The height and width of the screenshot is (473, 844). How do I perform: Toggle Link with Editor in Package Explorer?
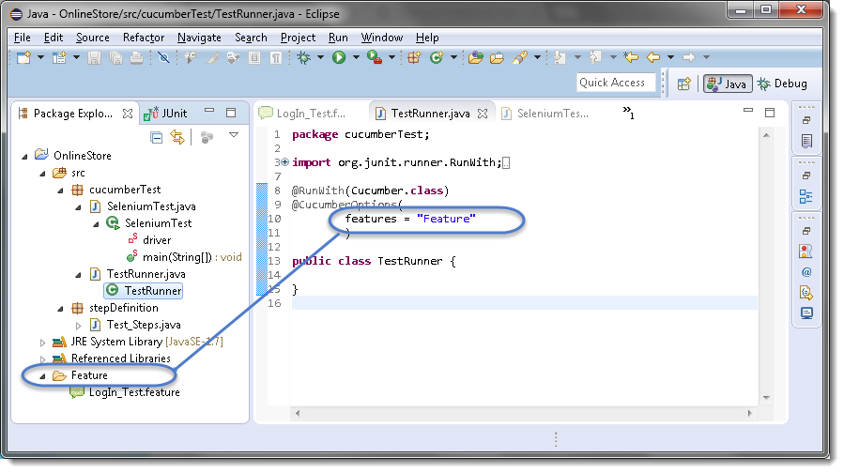click(177, 137)
